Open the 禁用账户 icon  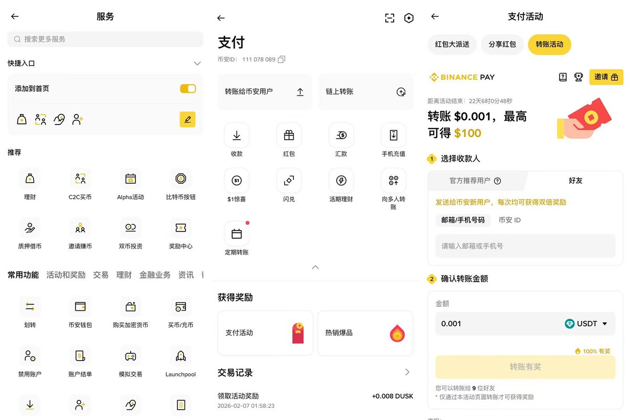pyautogui.click(x=30, y=356)
